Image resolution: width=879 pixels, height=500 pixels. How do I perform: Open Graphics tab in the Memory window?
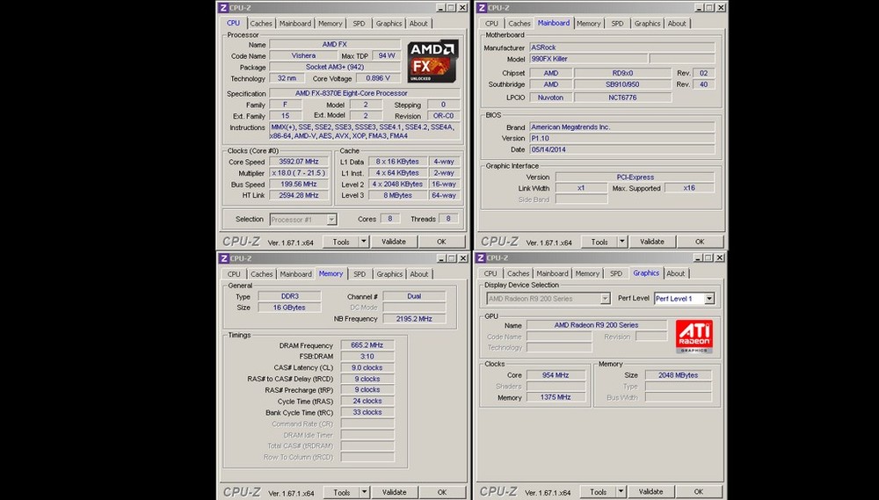click(389, 274)
